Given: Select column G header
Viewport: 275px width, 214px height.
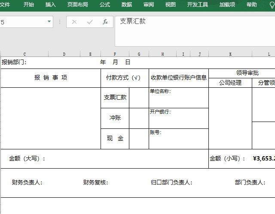Looking at the screenshot, I should pos(139,54).
